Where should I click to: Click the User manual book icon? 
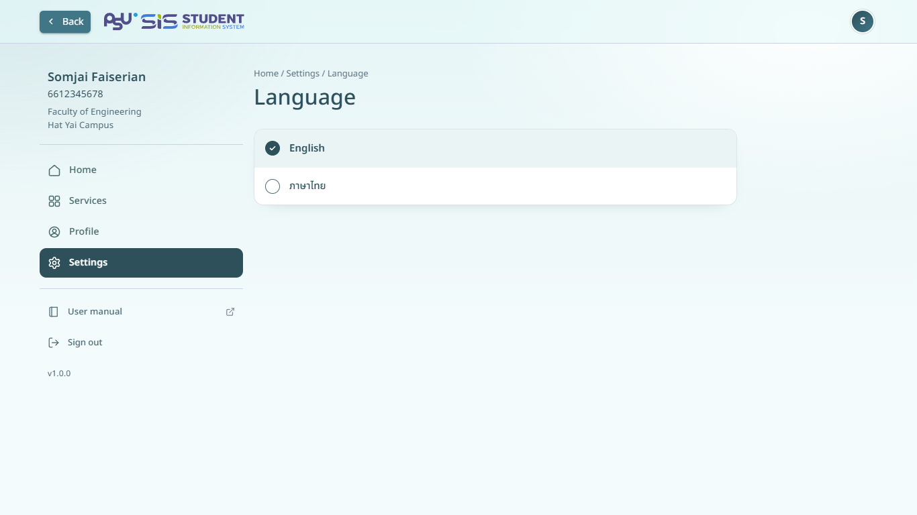(54, 312)
